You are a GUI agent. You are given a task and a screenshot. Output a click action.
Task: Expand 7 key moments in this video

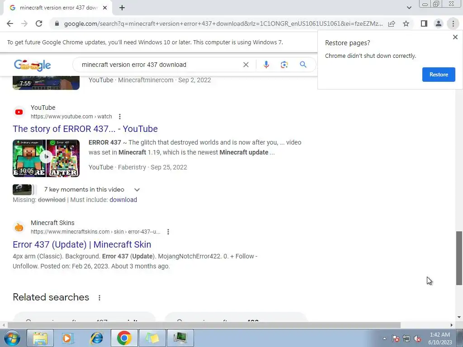click(x=137, y=190)
